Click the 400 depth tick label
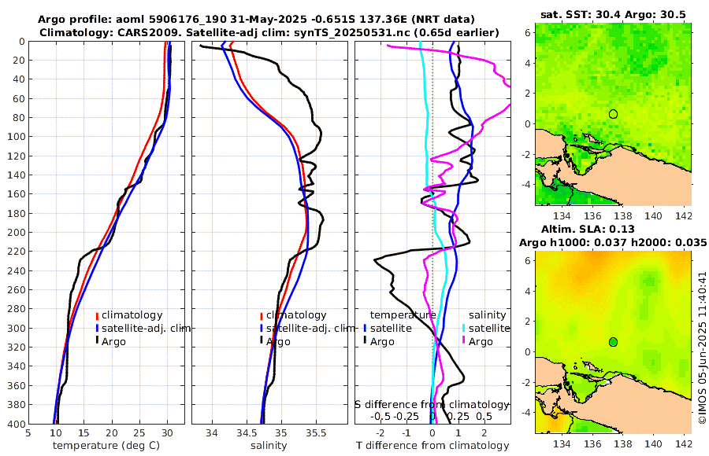 tap(17, 425)
